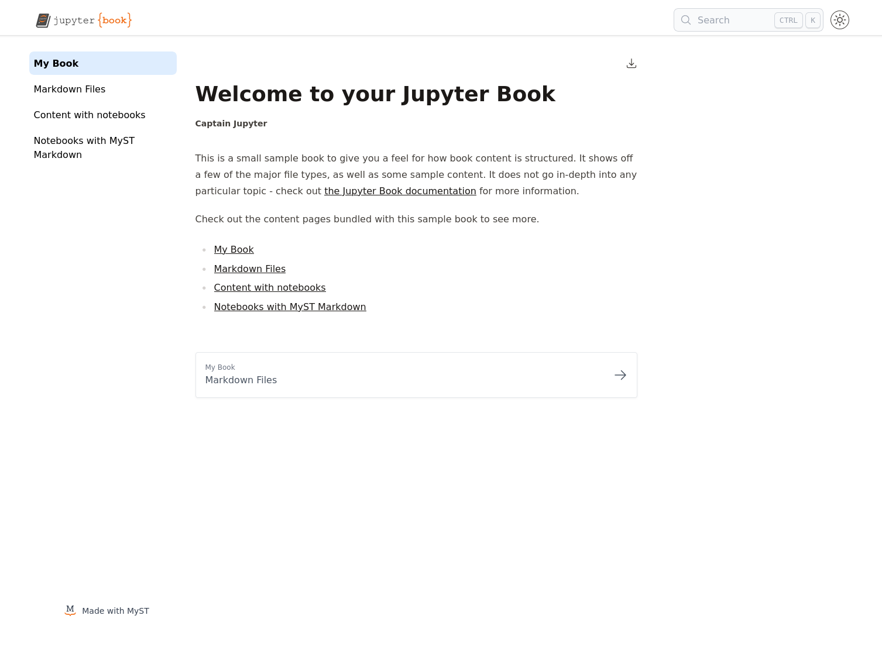Click the K key badge in the search bar
Image resolution: width=882 pixels, height=667 pixels.
coord(812,20)
